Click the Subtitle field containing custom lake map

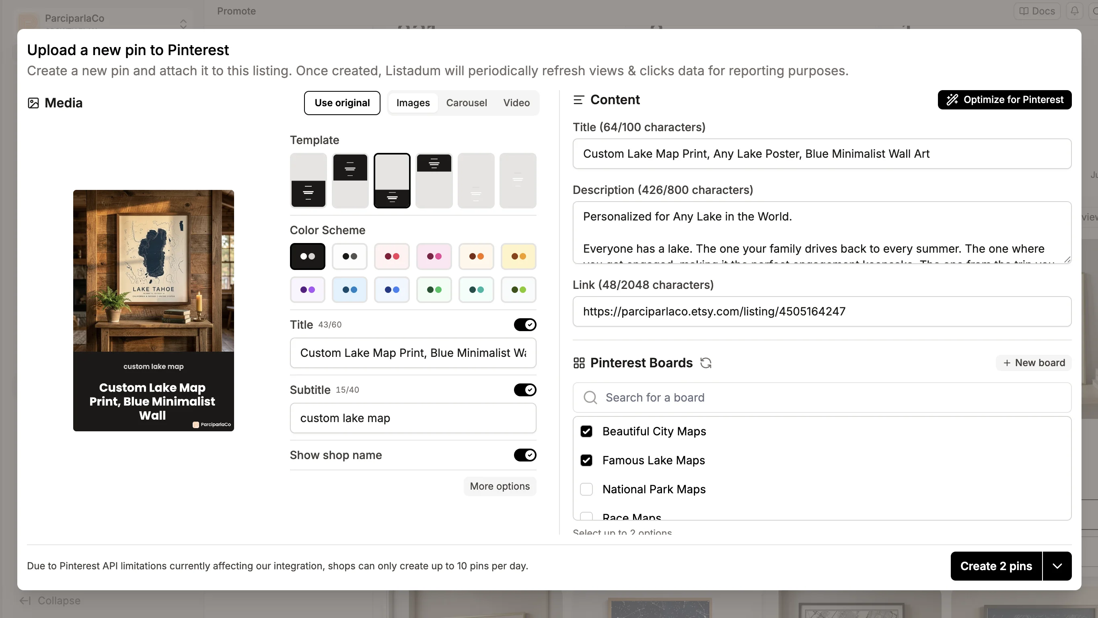click(x=413, y=418)
